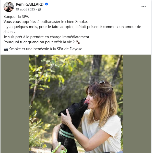Visit the Rémi GAILLARD profile name link
Viewport: 152px width, 153px height.
click(30, 4)
